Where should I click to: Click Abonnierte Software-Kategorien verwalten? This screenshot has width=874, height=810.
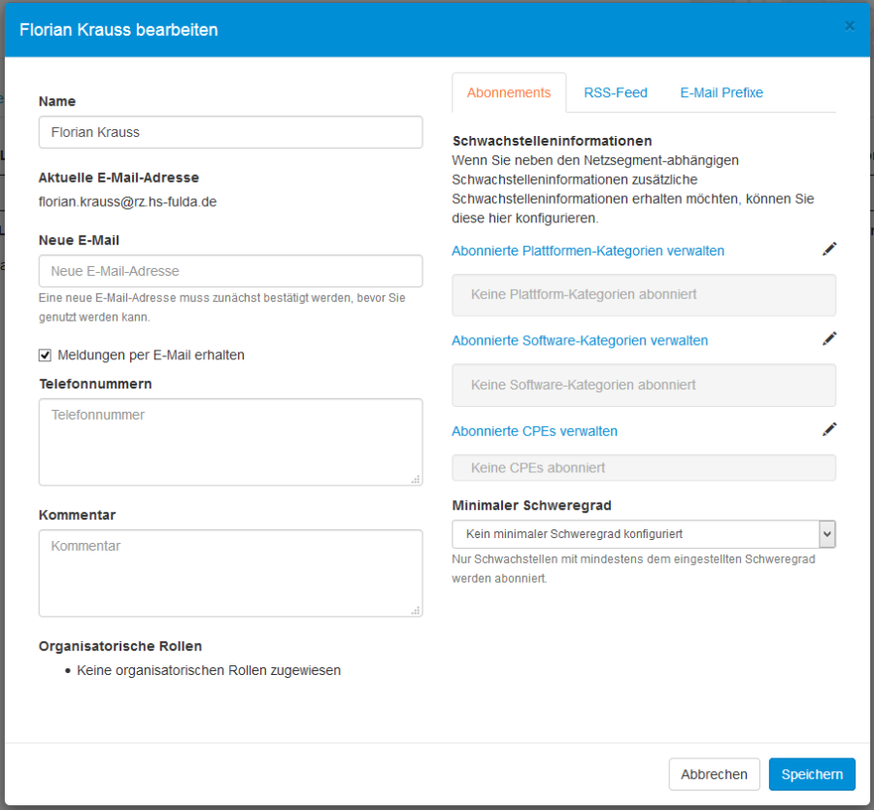tap(583, 340)
